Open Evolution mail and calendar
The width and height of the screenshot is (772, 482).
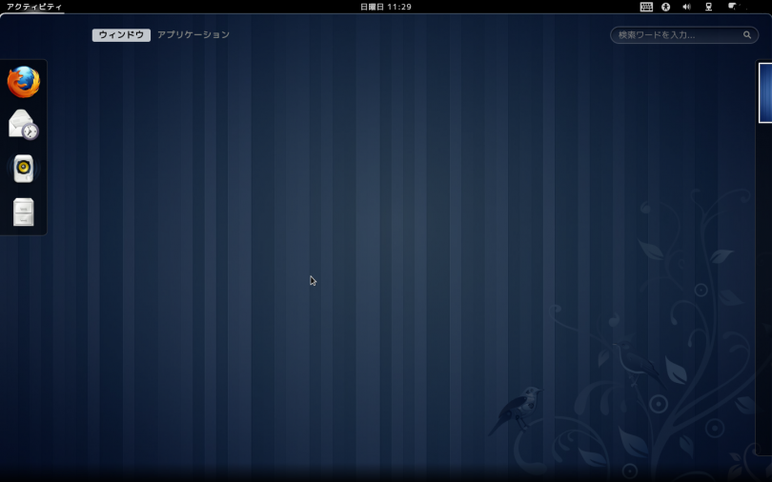point(24,125)
